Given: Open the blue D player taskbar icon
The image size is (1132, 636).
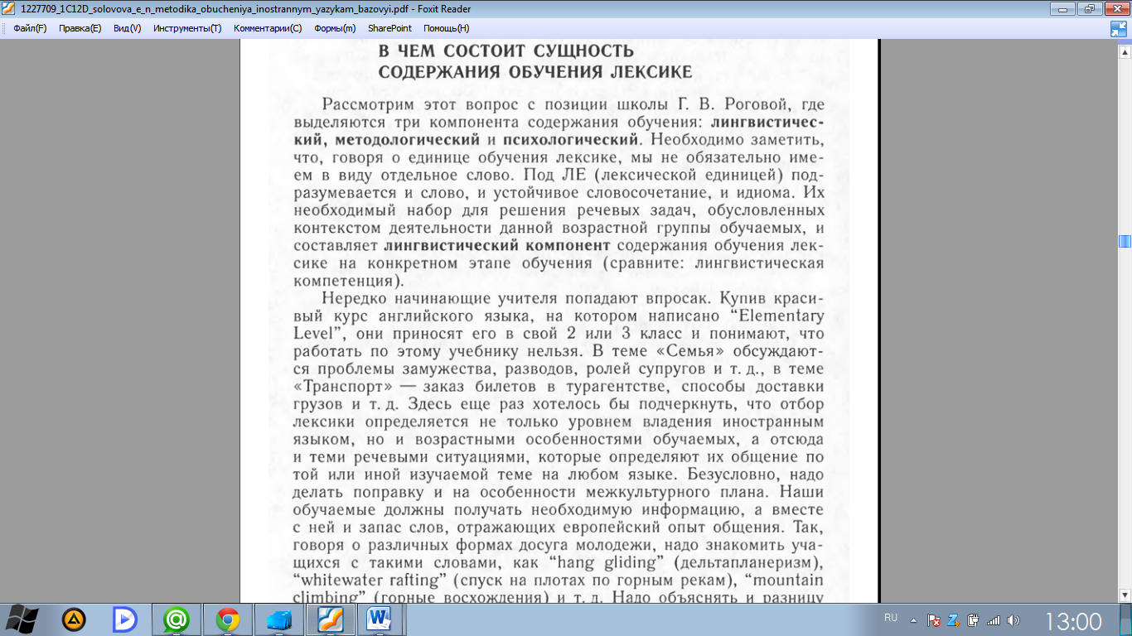Looking at the screenshot, I should pyautogui.click(x=124, y=619).
